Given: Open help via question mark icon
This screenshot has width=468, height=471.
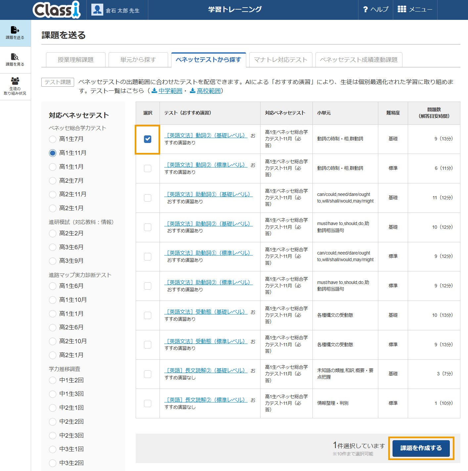Looking at the screenshot, I should [x=365, y=10].
